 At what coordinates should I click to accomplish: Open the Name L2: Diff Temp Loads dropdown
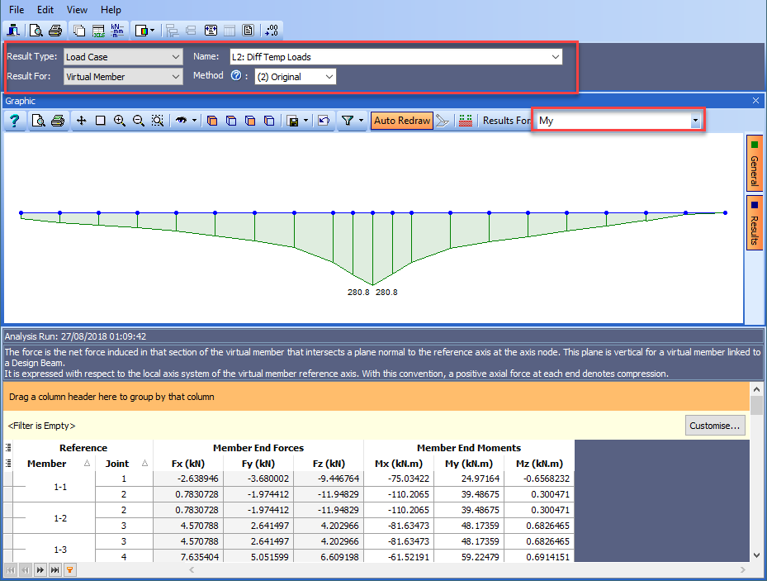point(395,57)
